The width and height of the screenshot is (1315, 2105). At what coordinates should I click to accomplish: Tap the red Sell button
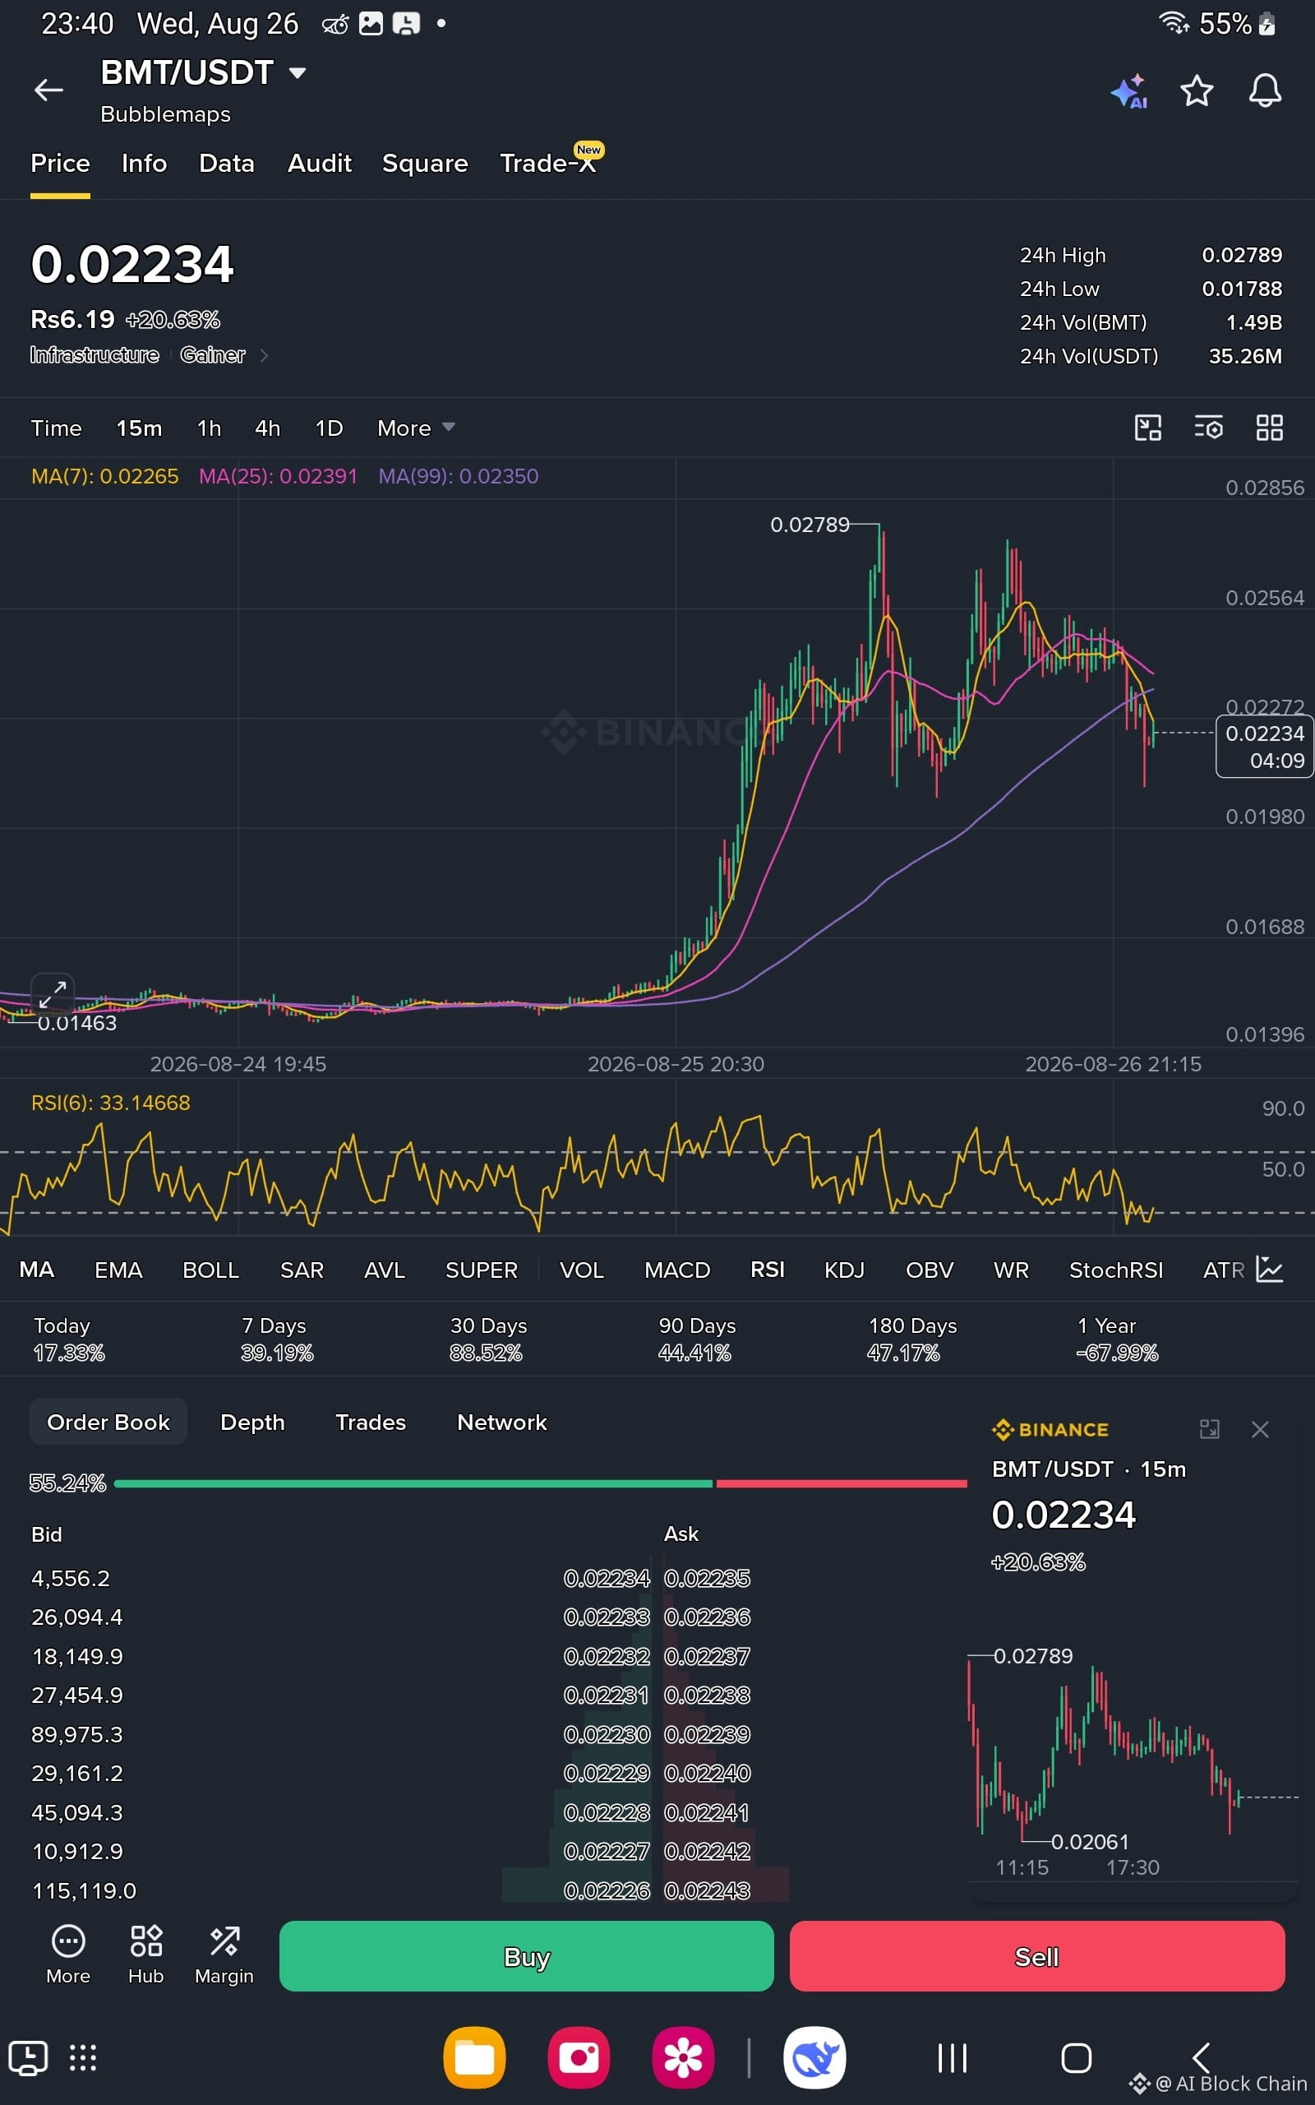(1036, 1956)
